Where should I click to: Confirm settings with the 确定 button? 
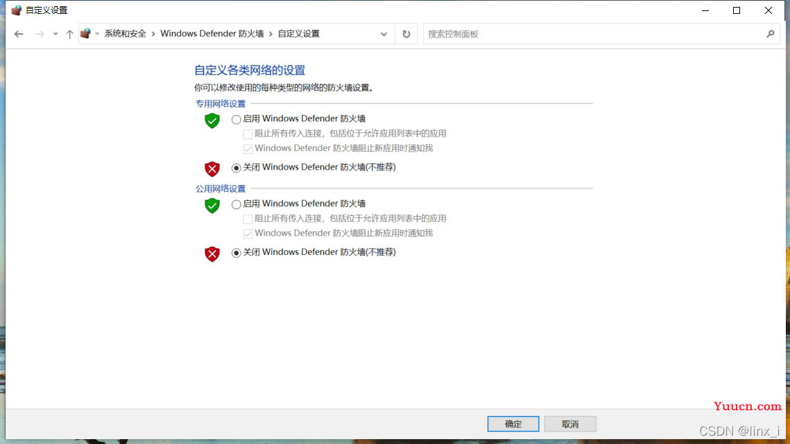click(x=513, y=424)
